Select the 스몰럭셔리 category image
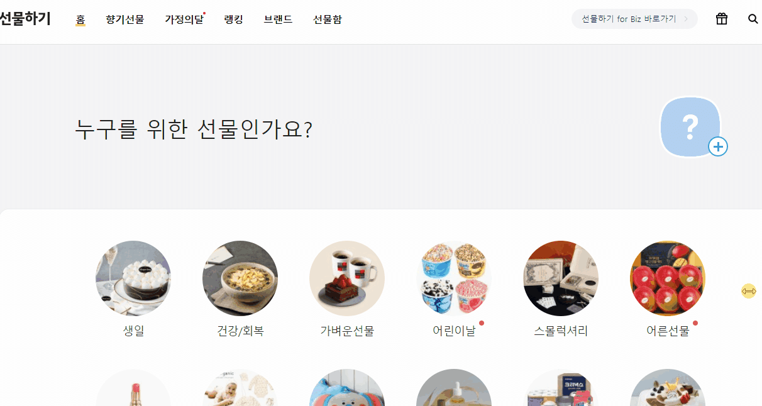 (x=561, y=278)
